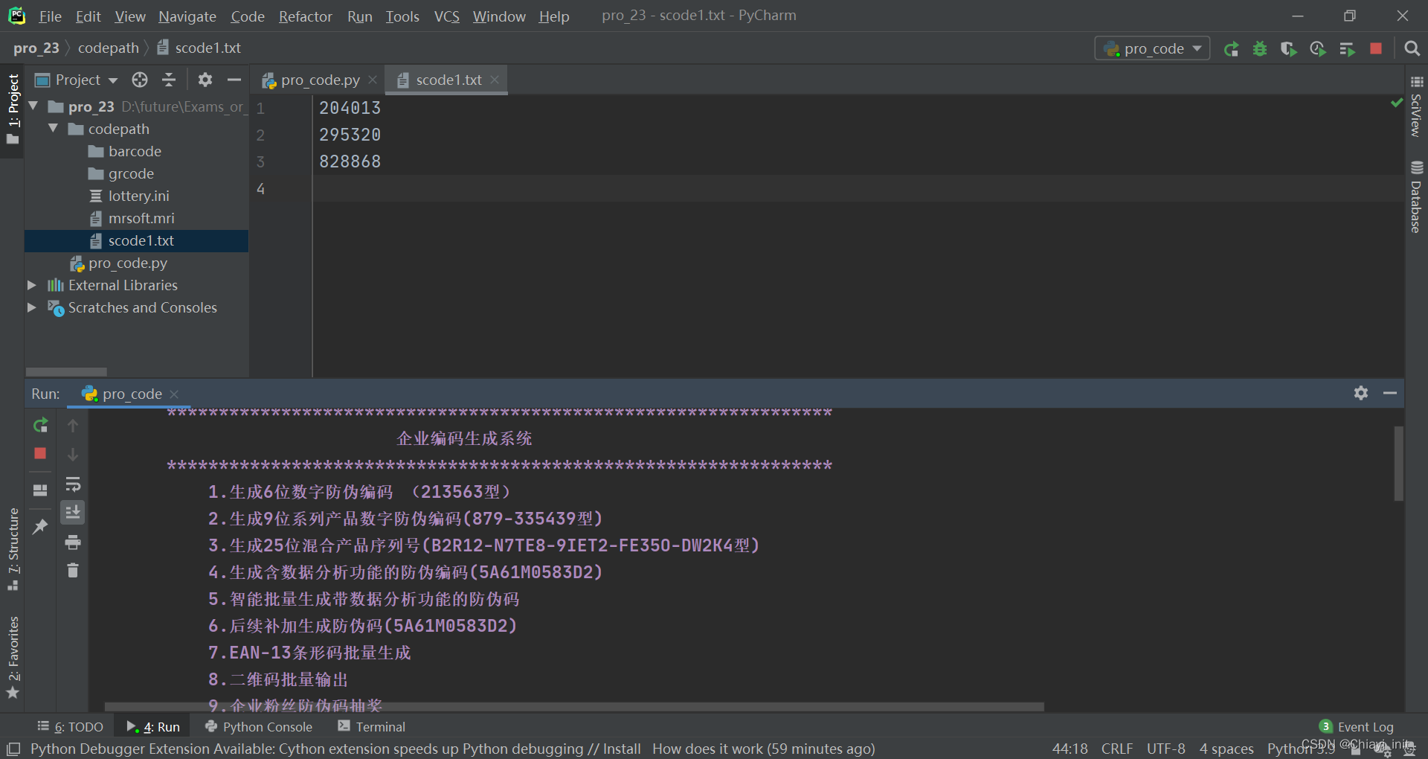Hide the Project panel with minus icon

pyautogui.click(x=234, y=80)
